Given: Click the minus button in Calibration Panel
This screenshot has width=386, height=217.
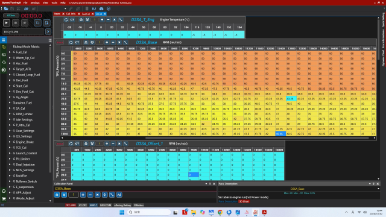Looking at the screenshot, I should tap(90, 195).
